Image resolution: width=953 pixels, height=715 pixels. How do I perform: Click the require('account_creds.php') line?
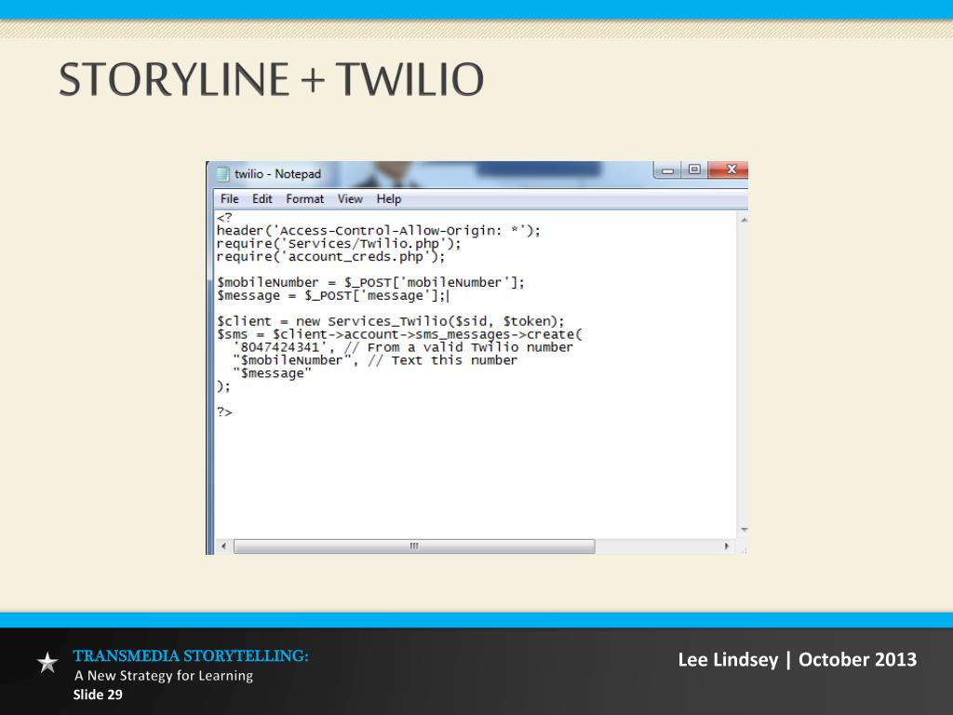330,257
